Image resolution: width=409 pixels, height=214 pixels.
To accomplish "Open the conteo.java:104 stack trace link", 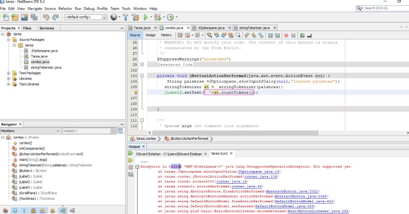I will coord(261,177).
